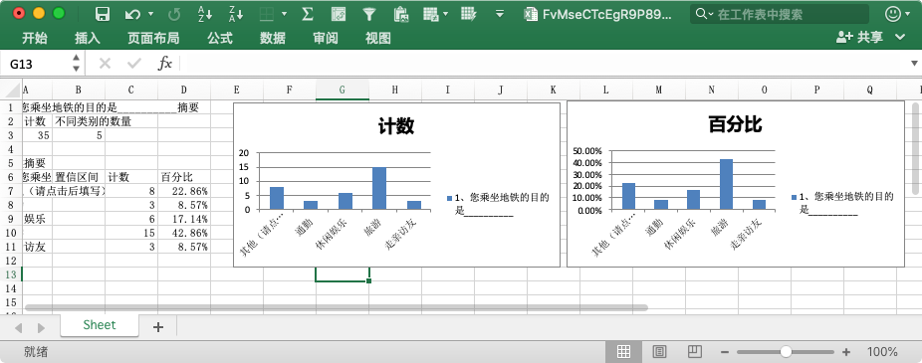The width and height of the screenshot is (922, 363).
Task: Open the 数据 ribbon tab
Action: (x=273, y=38)
